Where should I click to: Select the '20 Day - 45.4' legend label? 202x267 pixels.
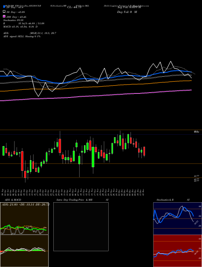point(15,8)
